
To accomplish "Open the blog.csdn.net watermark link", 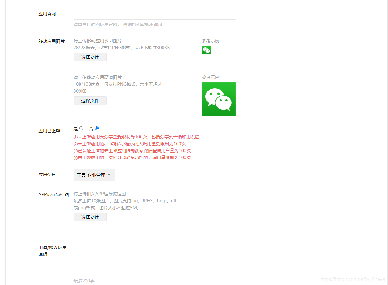I will tap(353, 279).
